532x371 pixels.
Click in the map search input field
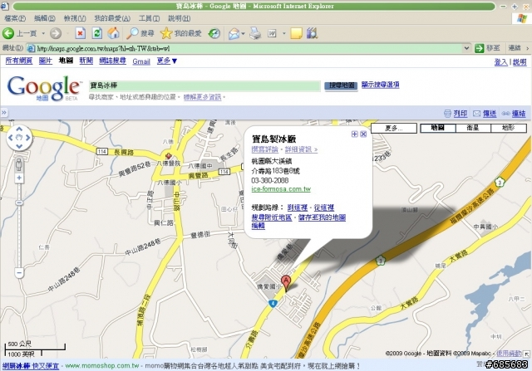pos(204,85)
